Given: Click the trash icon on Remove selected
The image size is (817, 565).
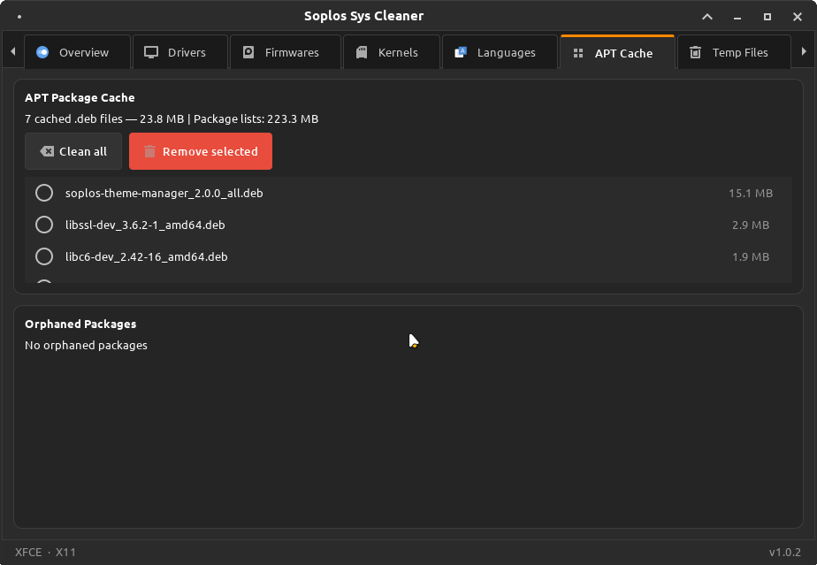Looking at the screenshot, I should [x=149, y=151].
